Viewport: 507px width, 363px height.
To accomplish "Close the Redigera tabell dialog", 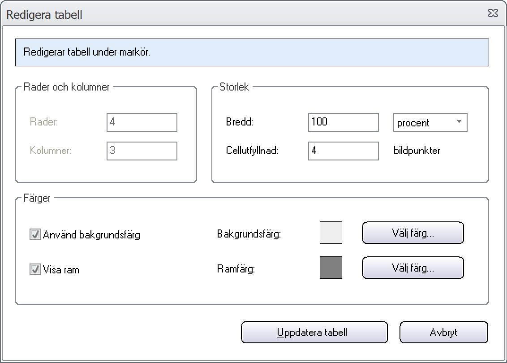I will [x=493, y=13].
